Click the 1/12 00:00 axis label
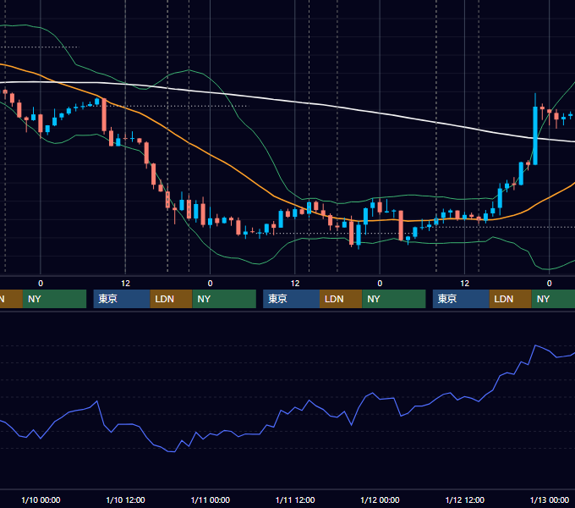The height and width of the screenshot is (508, 575). coord(380,500)
